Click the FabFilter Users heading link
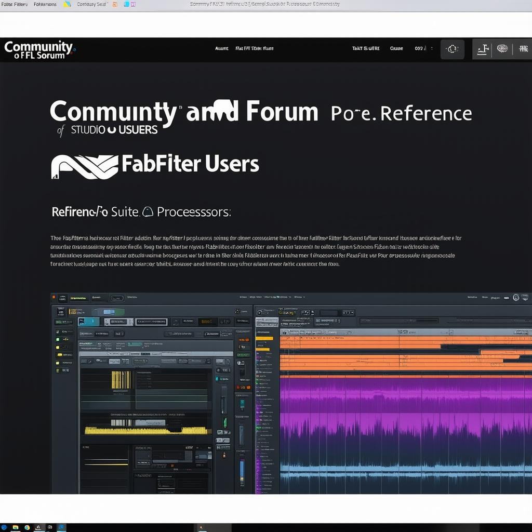 coord(190,164)
